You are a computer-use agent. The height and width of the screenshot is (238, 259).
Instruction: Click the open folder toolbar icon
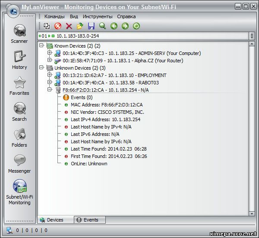80,26
